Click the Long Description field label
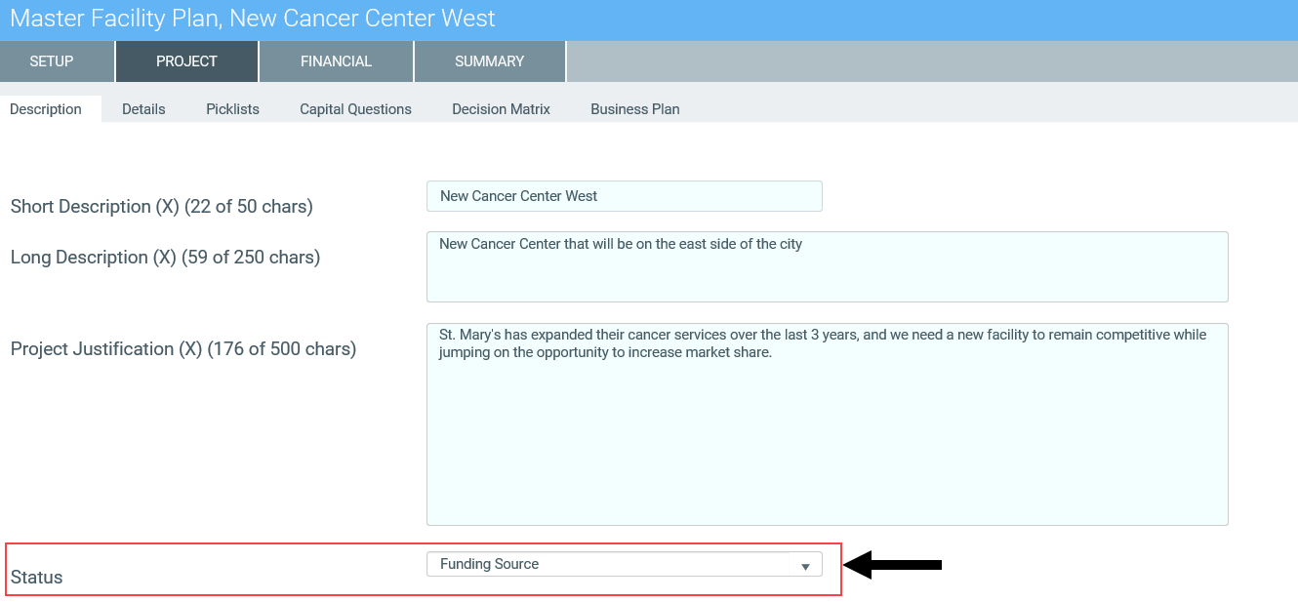The width and height of the screenshot is (1298, 602). (165, 258)
